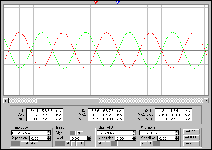Switch display mode to B/A

tap(25, 143)
